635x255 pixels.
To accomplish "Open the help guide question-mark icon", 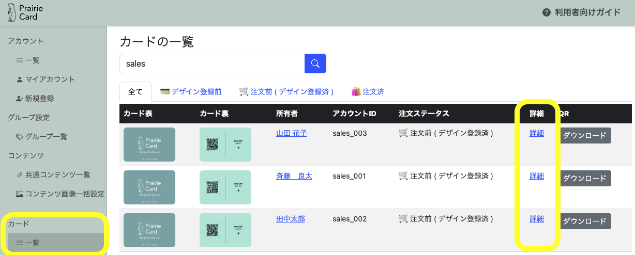I will click(x=546, y=12).
